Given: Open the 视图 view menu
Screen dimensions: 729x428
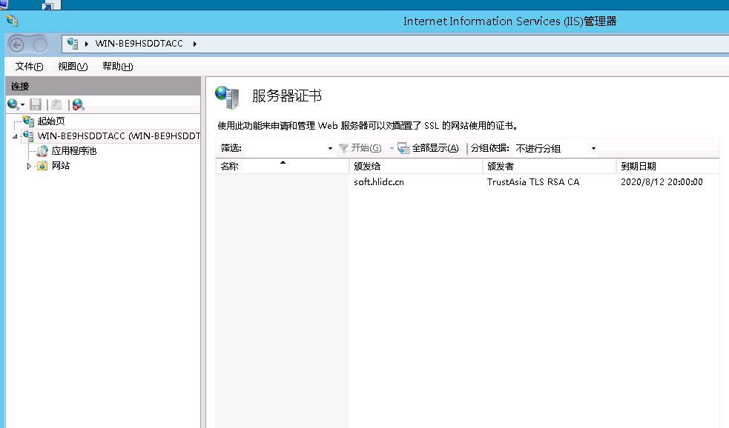Looking at the screenshot, I should [73, 67].
